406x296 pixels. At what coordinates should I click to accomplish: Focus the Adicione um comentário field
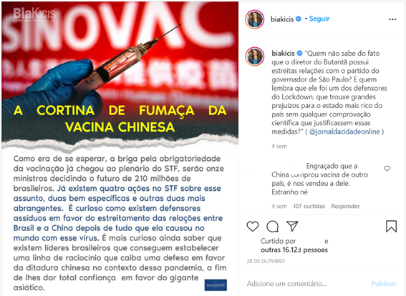tap(306, 284)
